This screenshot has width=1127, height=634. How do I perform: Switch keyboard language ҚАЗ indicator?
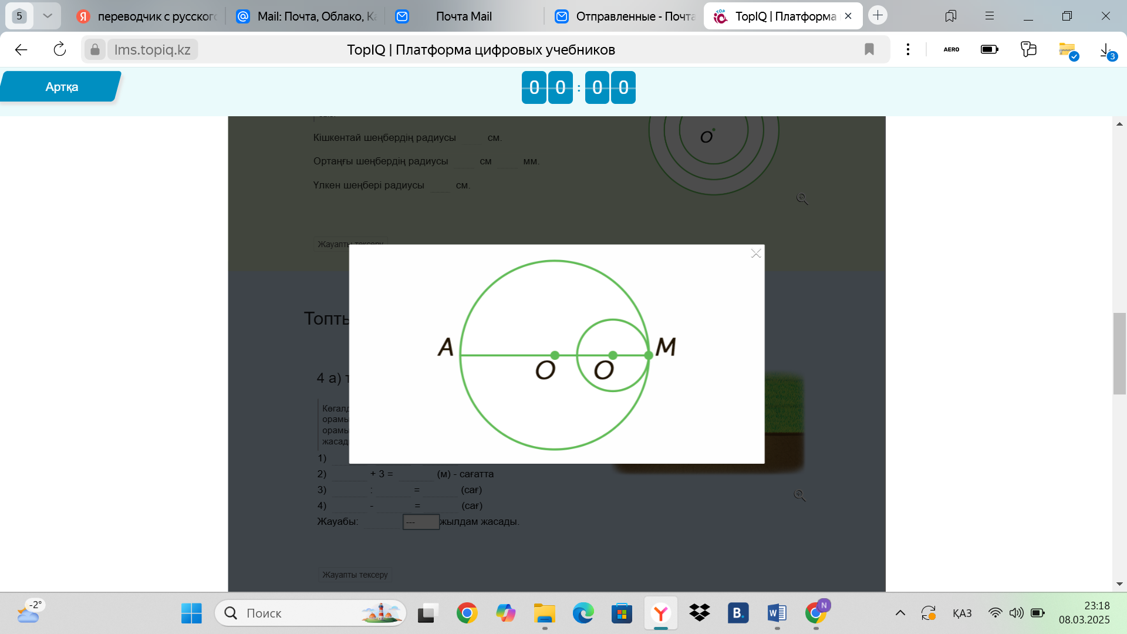click(x=961, y=613)
